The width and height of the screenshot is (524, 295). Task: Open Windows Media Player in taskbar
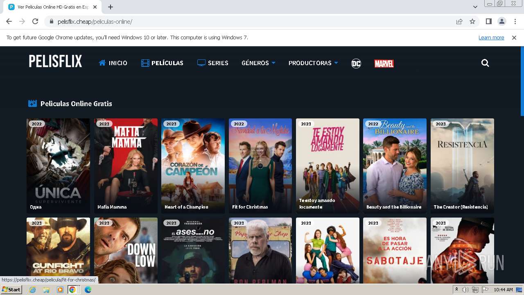(60, 290)
